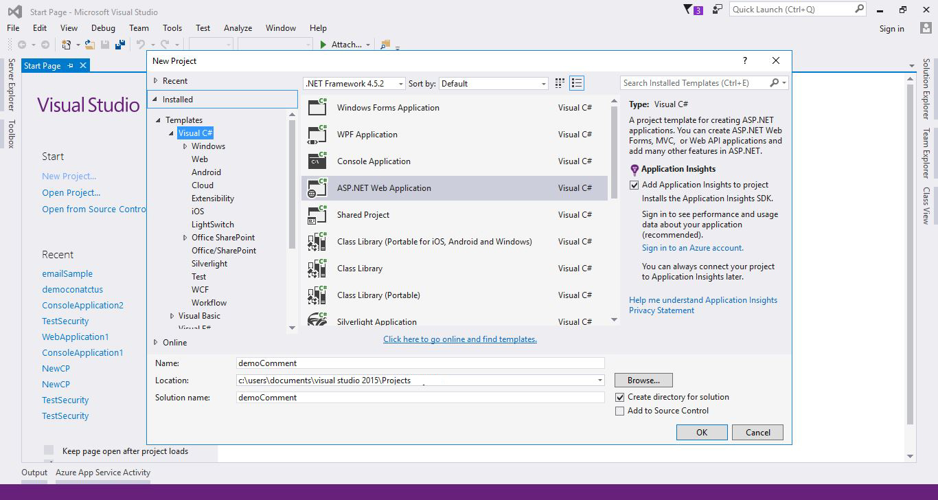Viewport: 938px width, 500px height.
Task: Click the Save All toolbar icon
Action: point(120,45)
